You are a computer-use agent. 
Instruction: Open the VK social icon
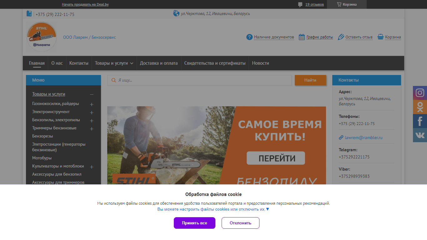(420, 135)
